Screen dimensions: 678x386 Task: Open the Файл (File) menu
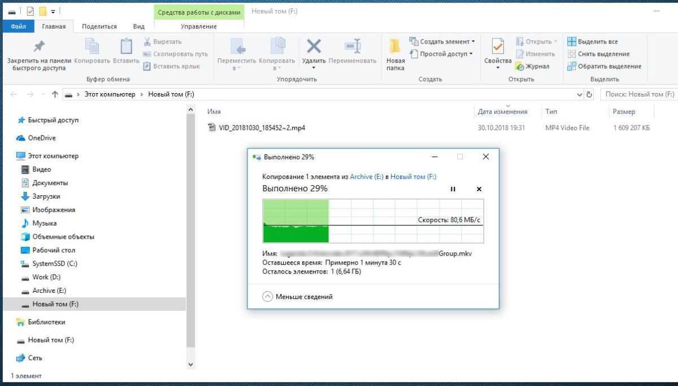coord(18,27)
